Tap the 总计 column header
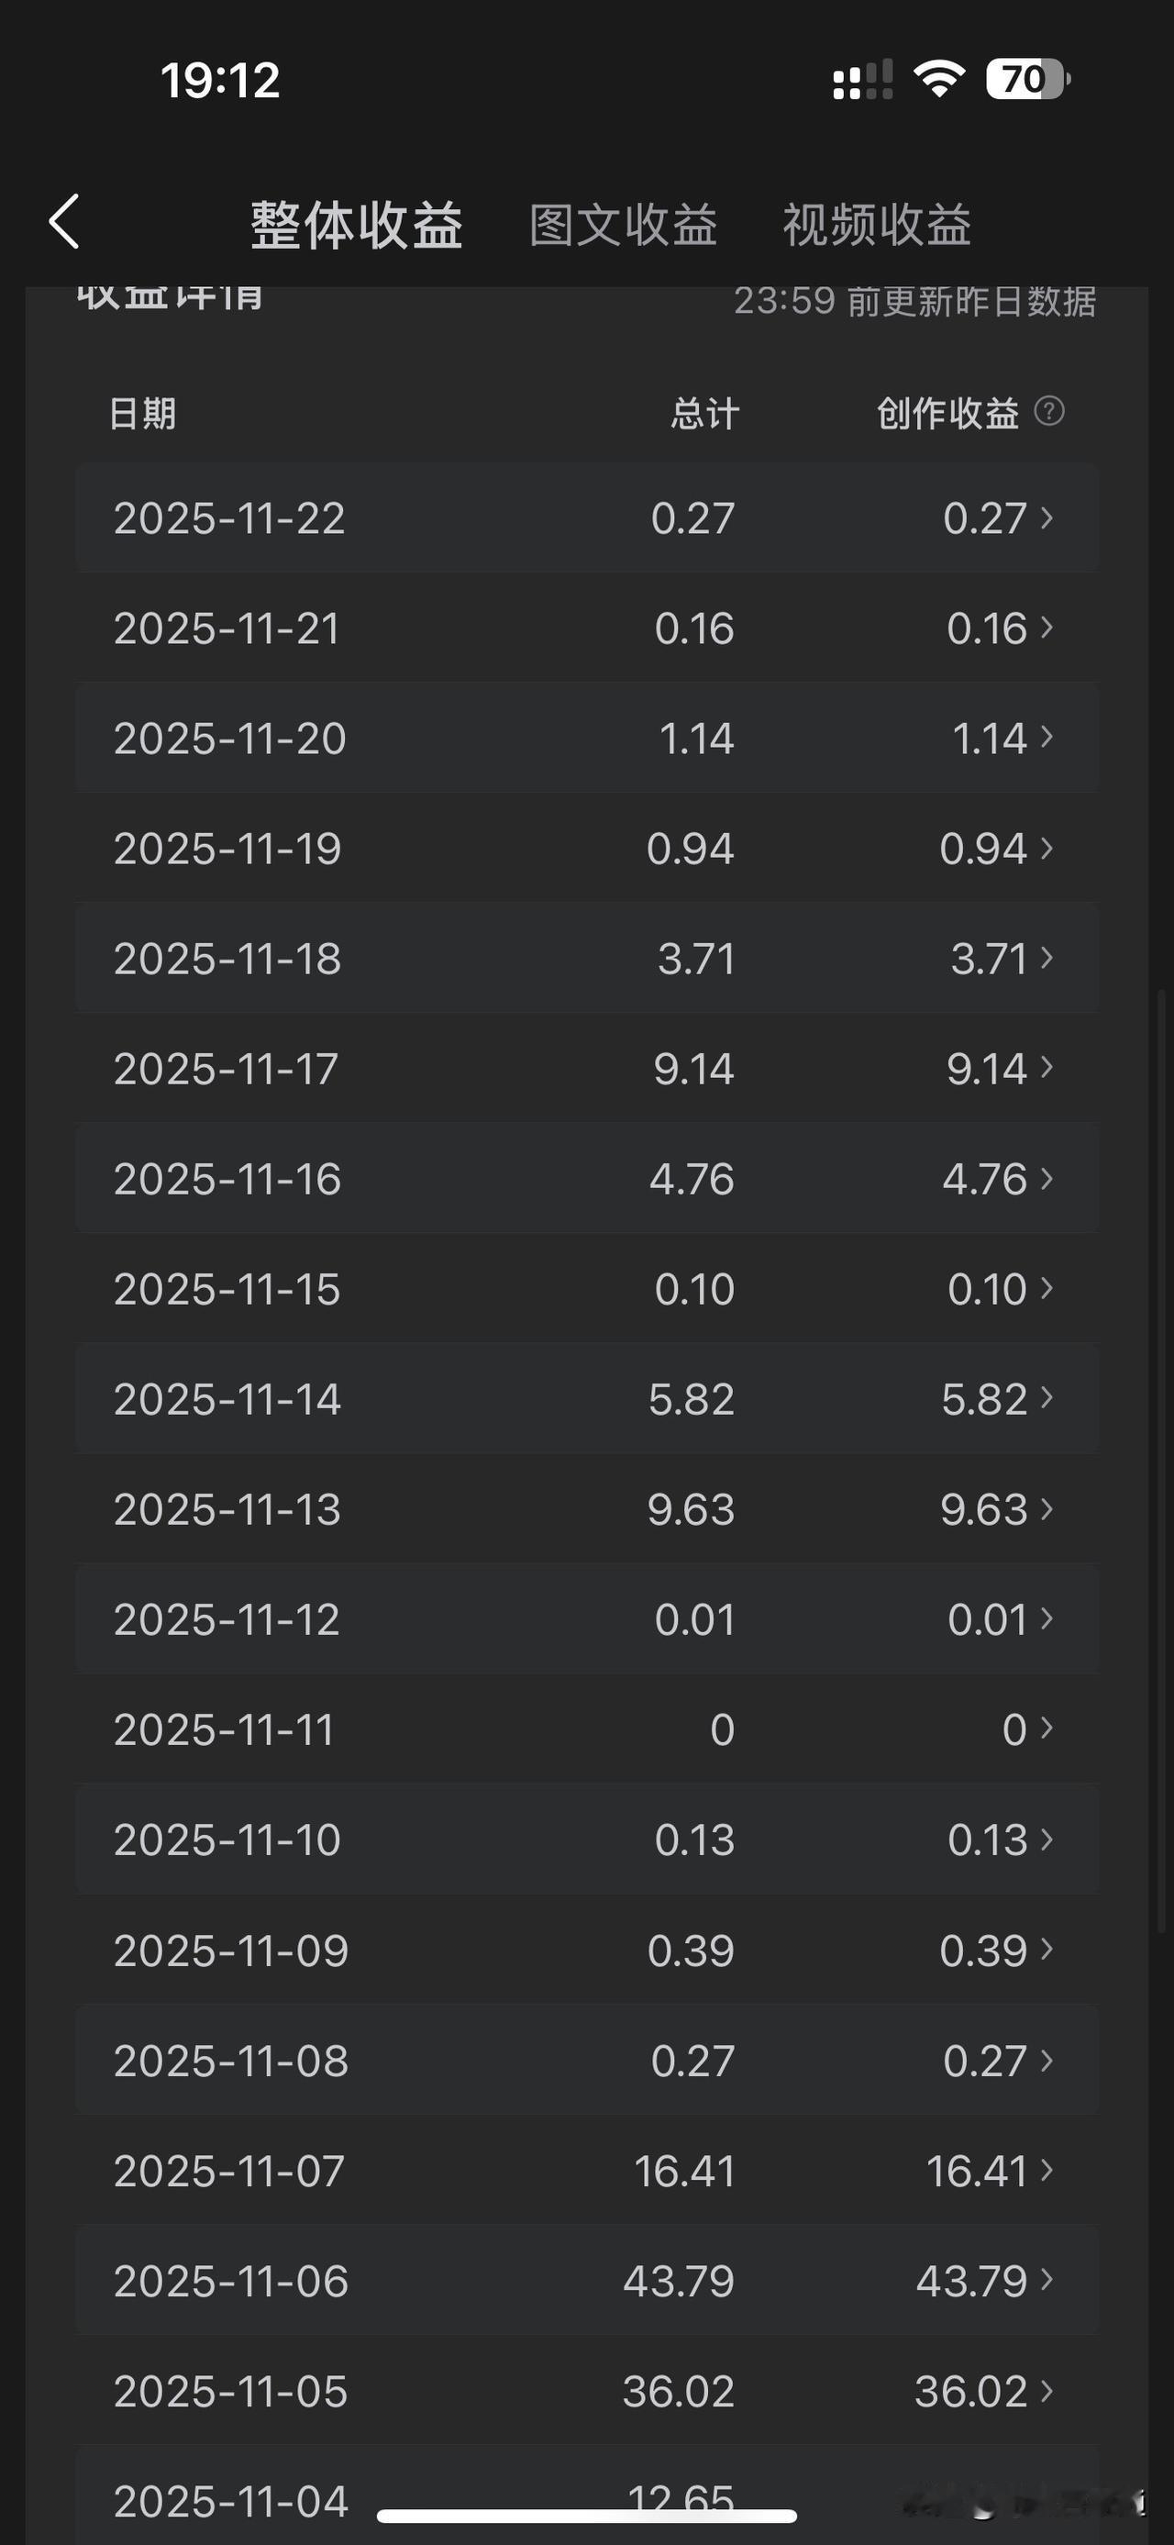The height and width of the screenshot is (2545, 1174). click(x=705, y=413)
